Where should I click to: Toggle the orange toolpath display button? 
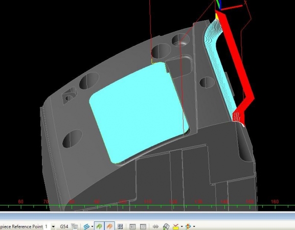(x=109, y=226)
